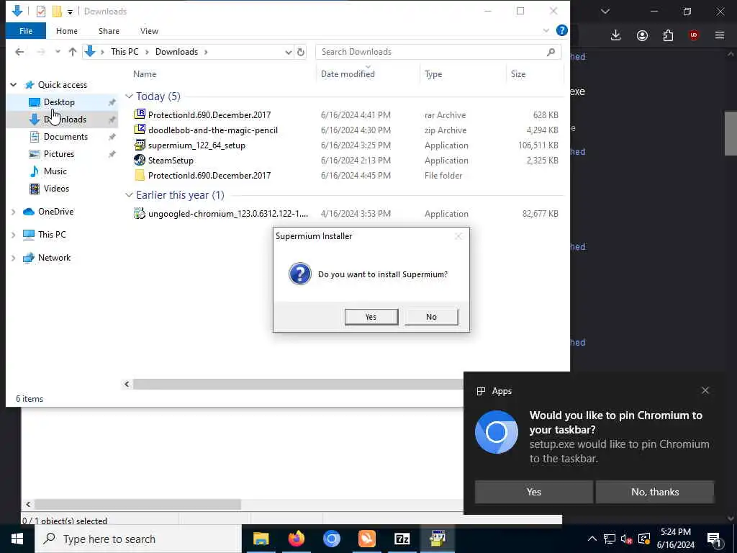This screenshot has height=553, width=737.
Task: Collapse the Quick access tree node
Action: click(14, 85)
